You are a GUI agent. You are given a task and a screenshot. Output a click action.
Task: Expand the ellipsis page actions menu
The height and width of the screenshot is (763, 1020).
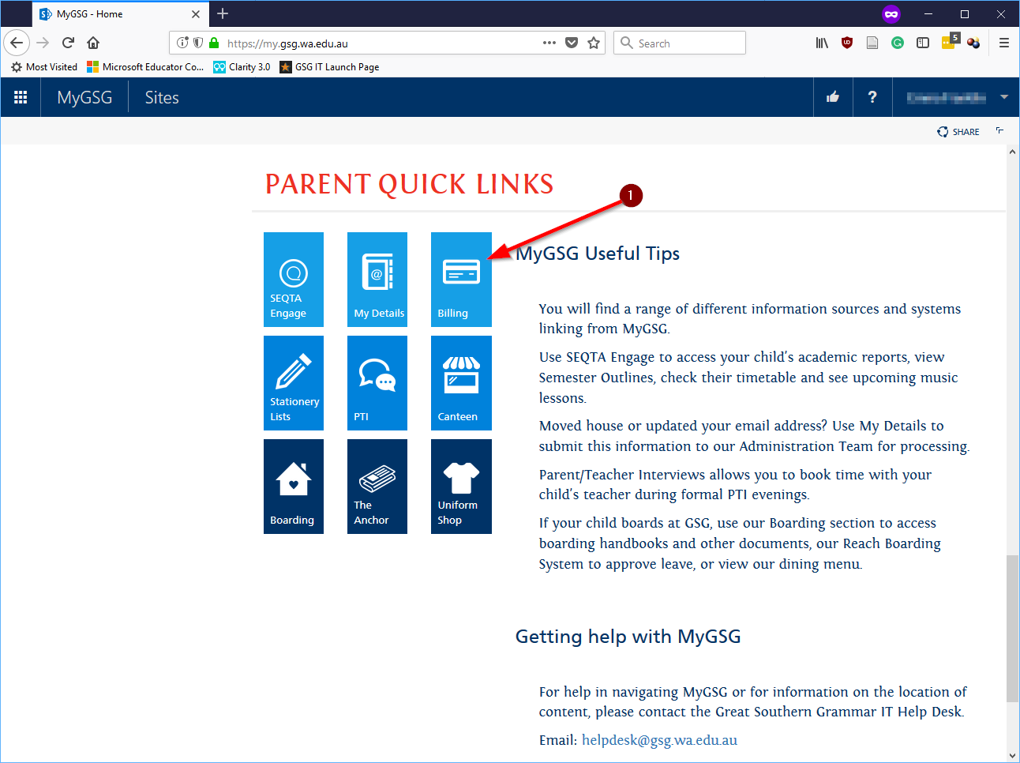pos(549,43)
